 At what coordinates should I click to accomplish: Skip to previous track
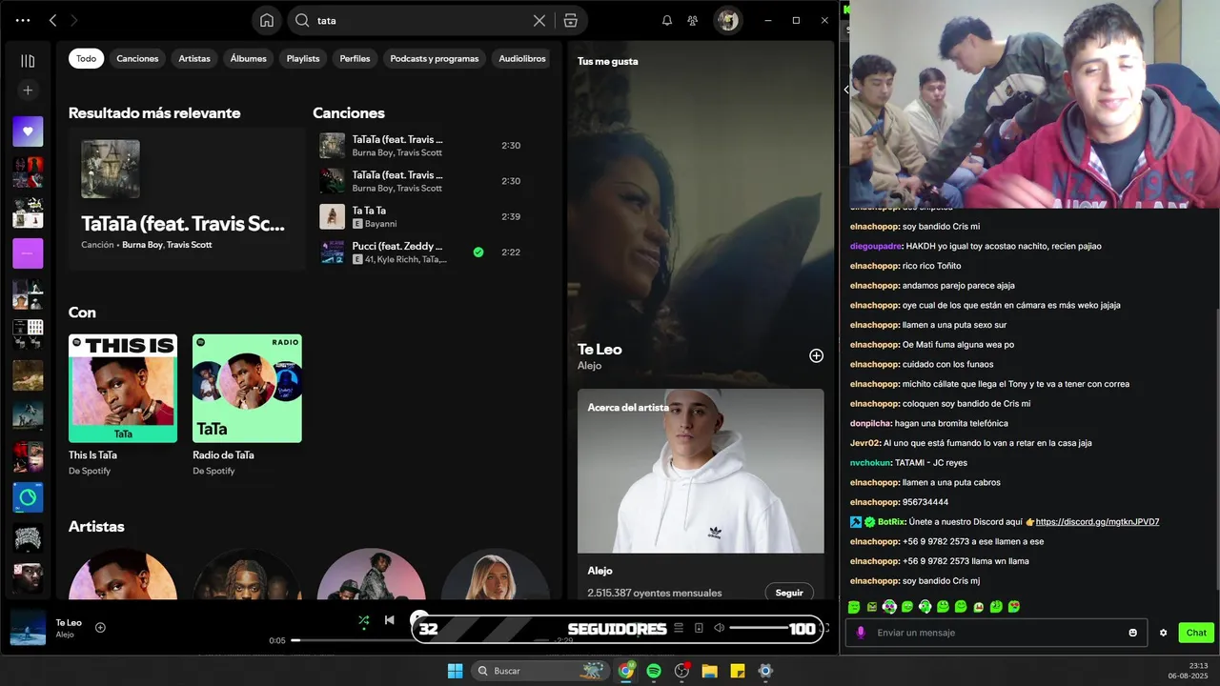389,620
